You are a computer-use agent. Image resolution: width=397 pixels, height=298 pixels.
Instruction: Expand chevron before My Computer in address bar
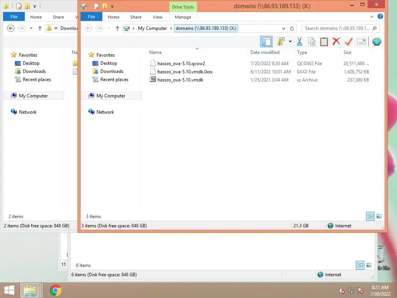(134, 28)
